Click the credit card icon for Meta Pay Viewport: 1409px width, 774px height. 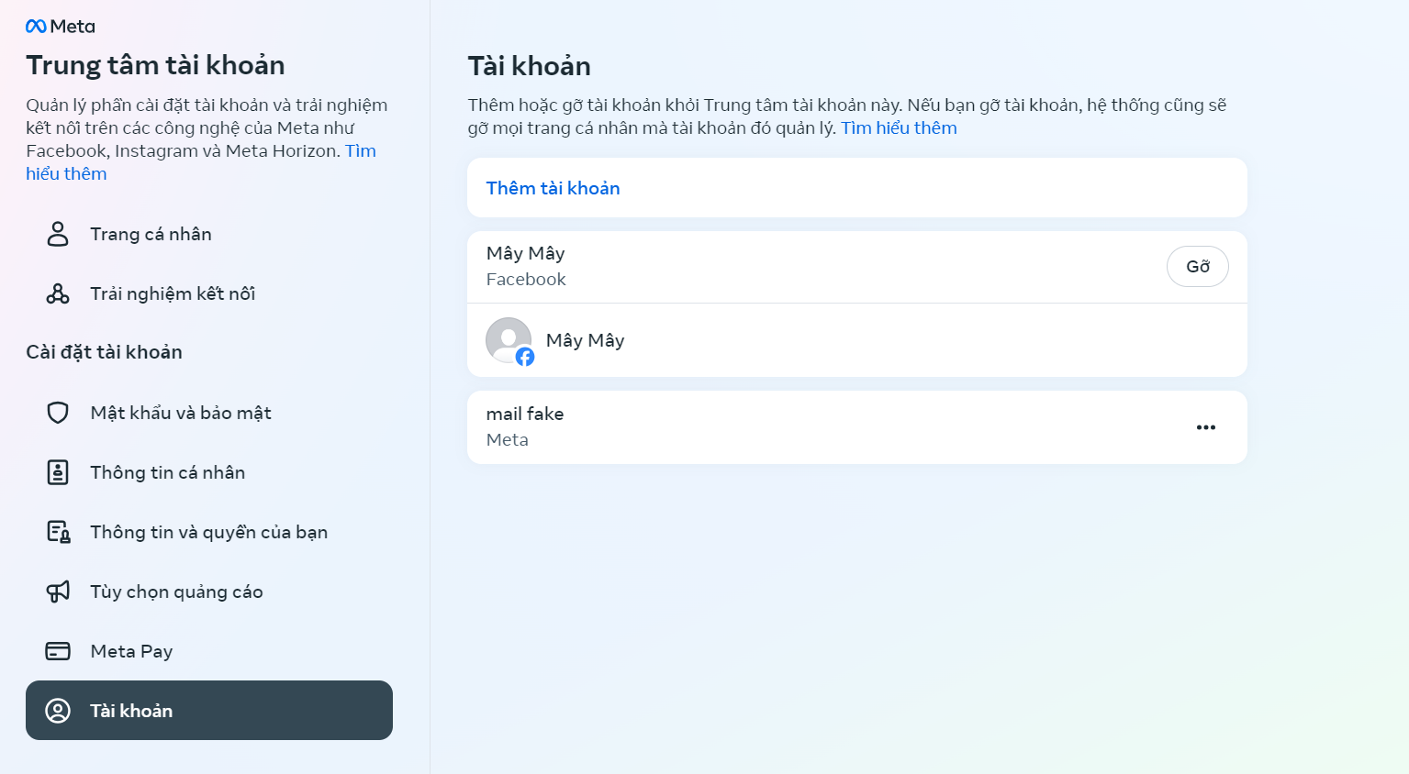58,651
